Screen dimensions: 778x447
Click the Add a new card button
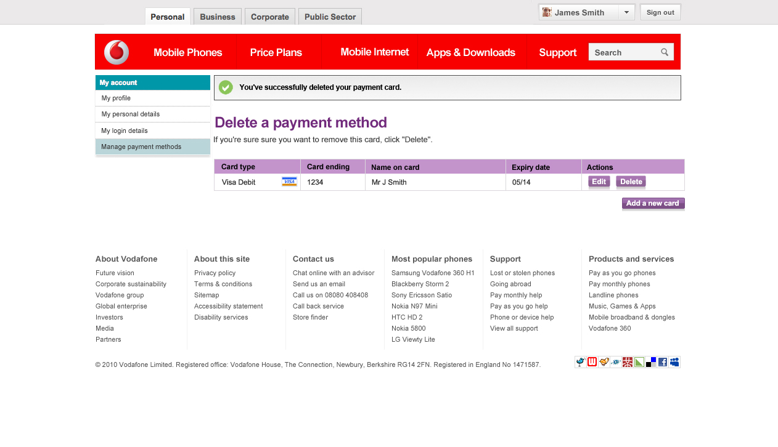point(653,203)
